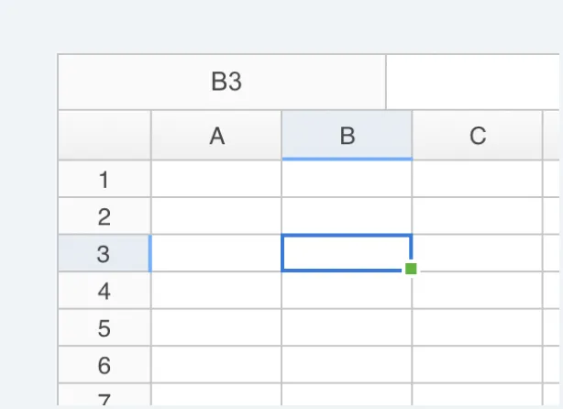563x409 pixels.
Task: Select row 4 by its header
Action: click(105, 292)
